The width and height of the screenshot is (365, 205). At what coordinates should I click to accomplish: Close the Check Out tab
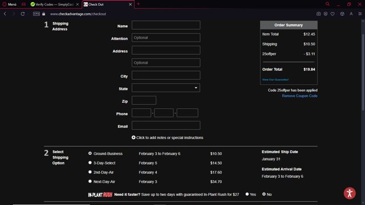pos(131,5)
